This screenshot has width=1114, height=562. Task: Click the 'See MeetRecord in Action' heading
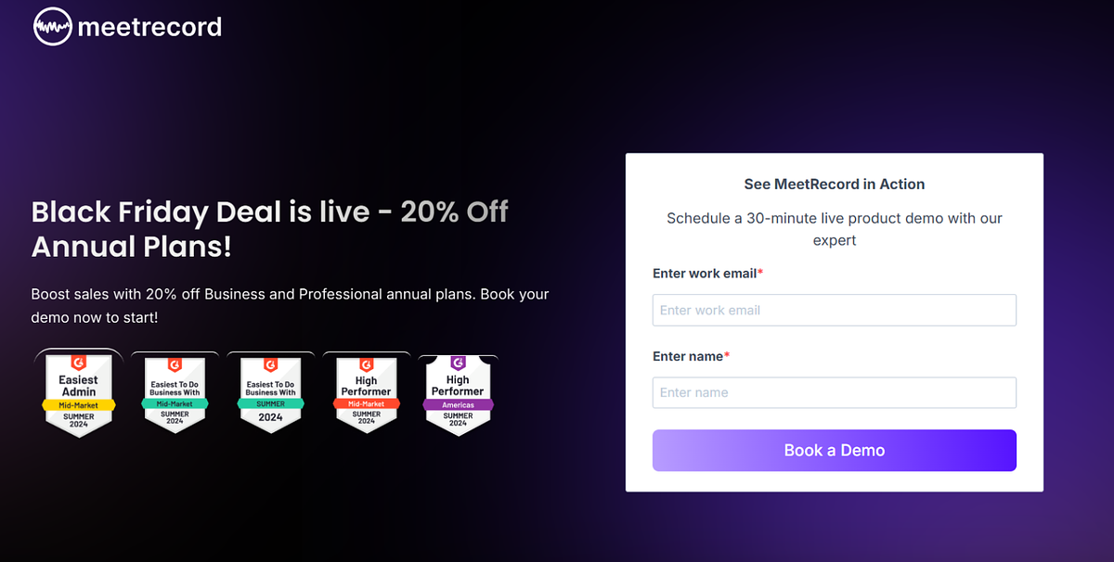[x=834, y=185]
